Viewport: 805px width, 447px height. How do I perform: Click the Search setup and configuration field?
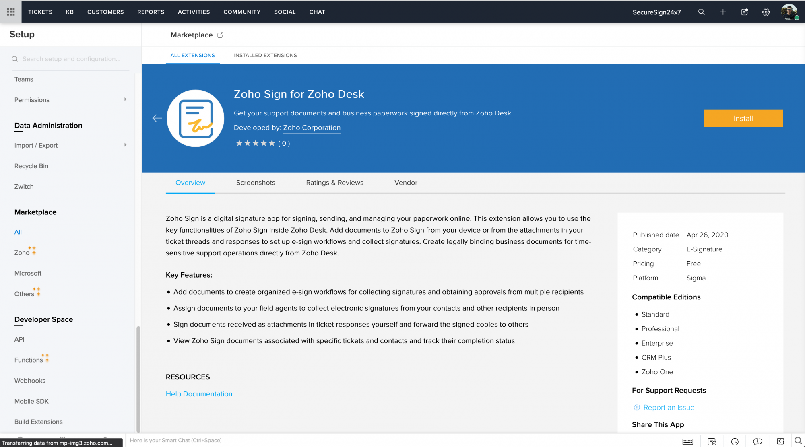click(71, 59)
